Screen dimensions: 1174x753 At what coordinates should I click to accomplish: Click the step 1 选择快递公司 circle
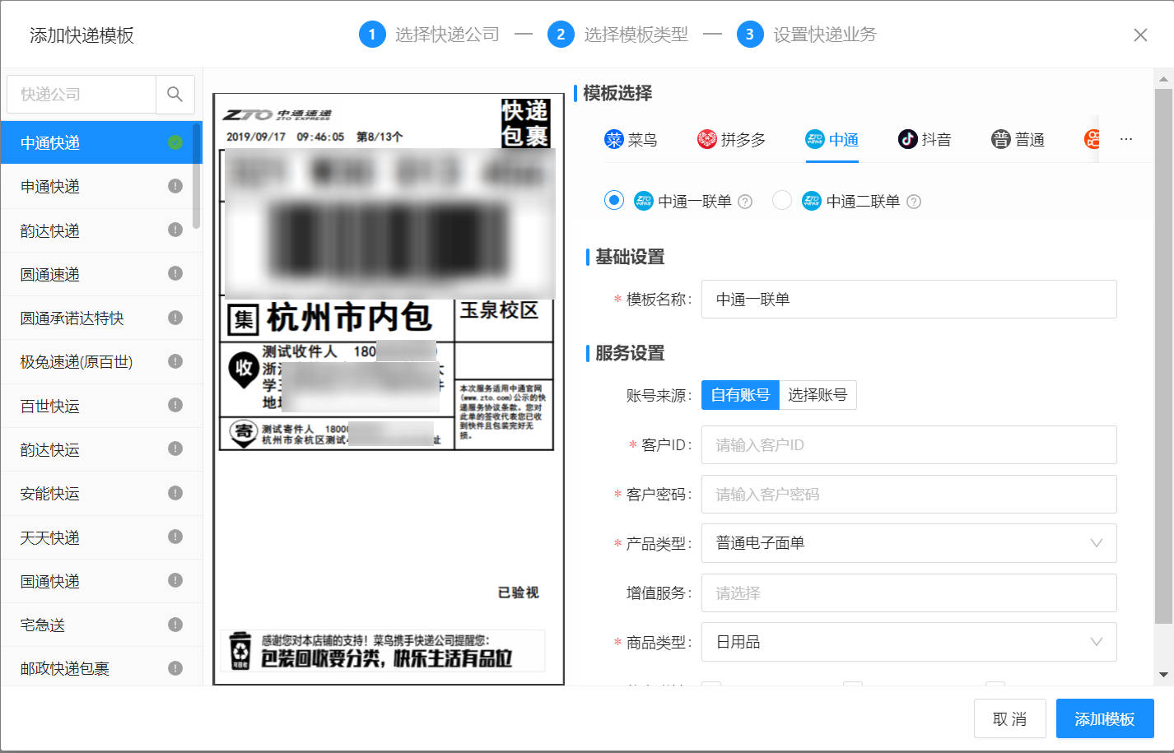[x=372, y=35]
